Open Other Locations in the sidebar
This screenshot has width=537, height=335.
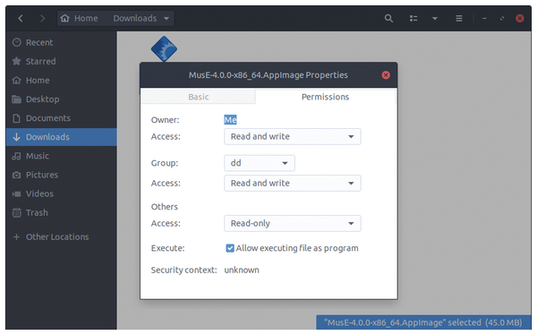61,236
